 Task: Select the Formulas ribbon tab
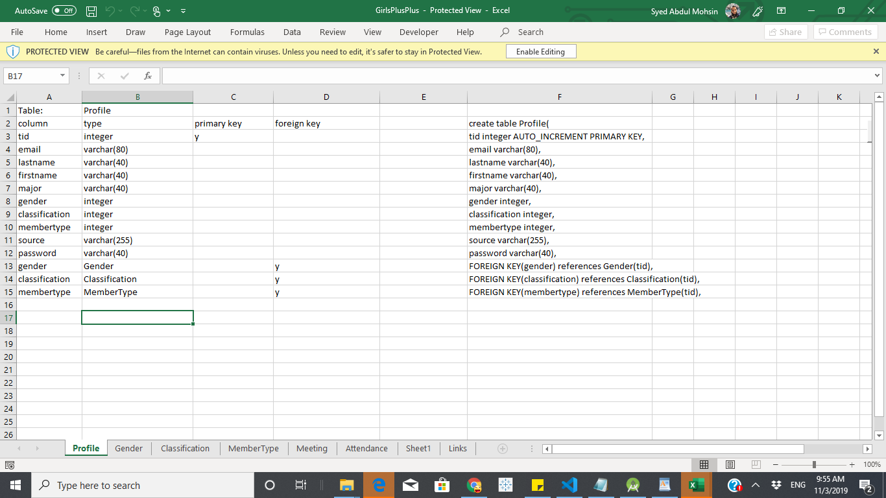pos(247,32)
